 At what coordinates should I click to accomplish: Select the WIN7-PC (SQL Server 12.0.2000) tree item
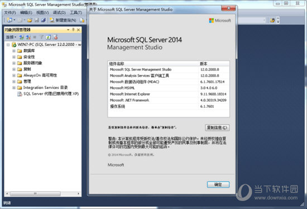click(x=49, y=45)
